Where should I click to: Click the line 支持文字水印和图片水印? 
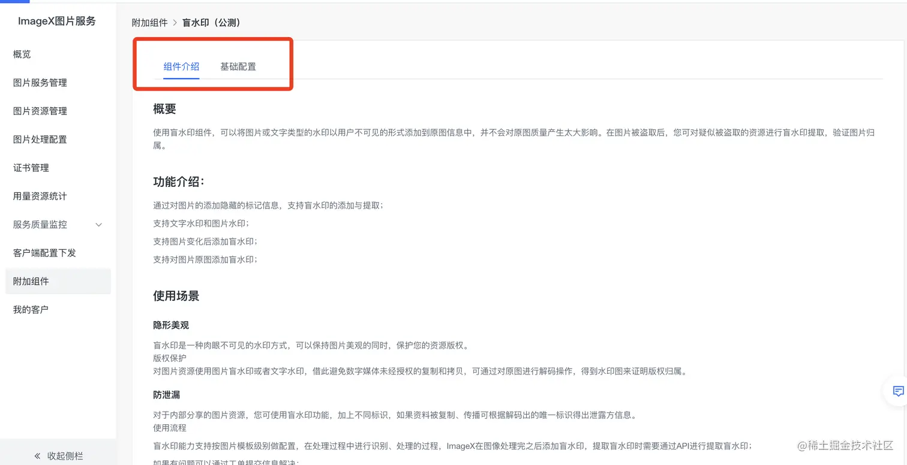click(x=201, y=224)
